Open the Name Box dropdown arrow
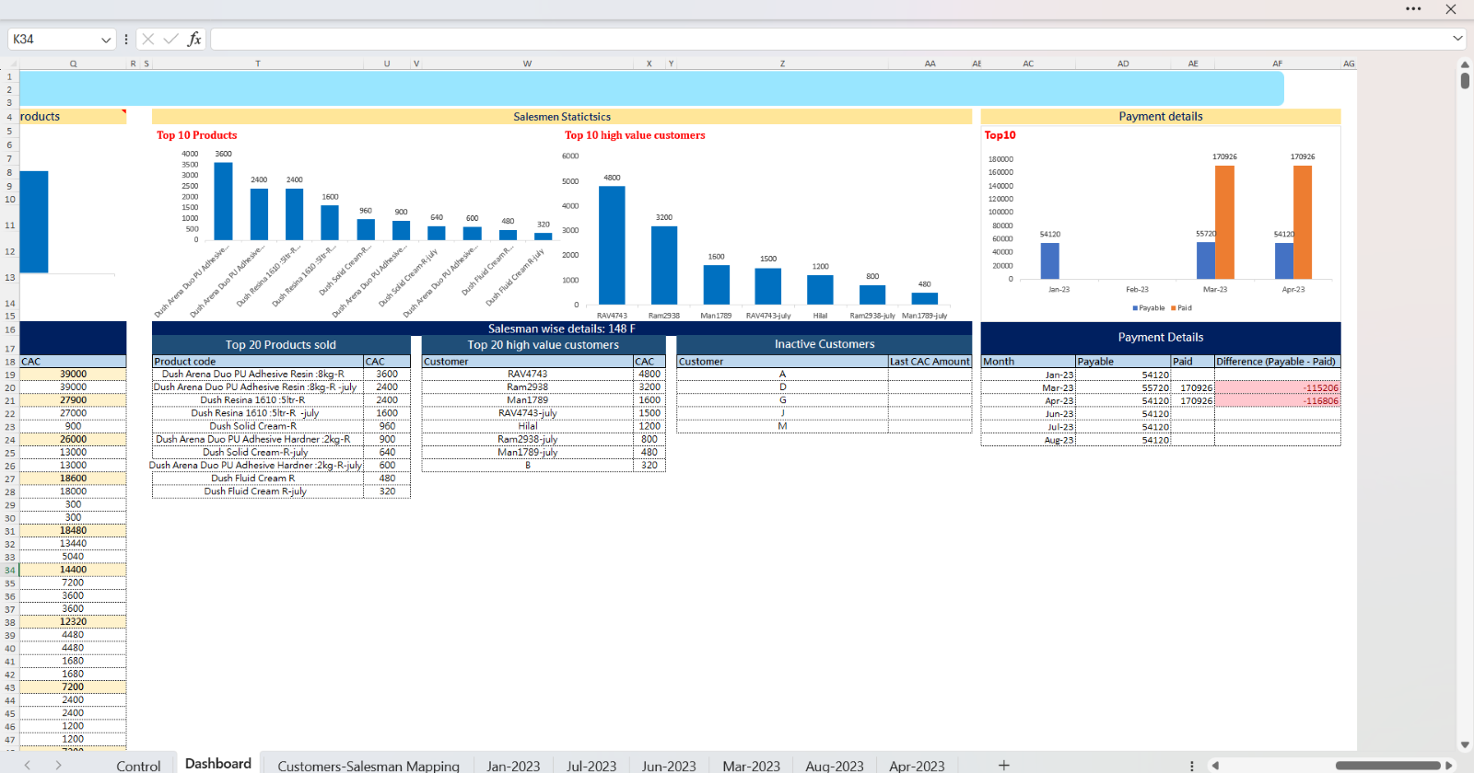Screen dimensions: 1474x773 tap(106, 40)
